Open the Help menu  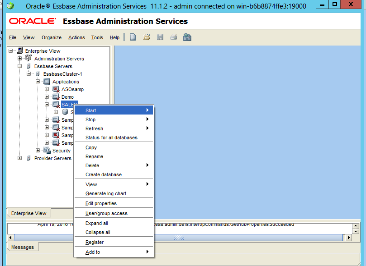[x=114, y=37]
